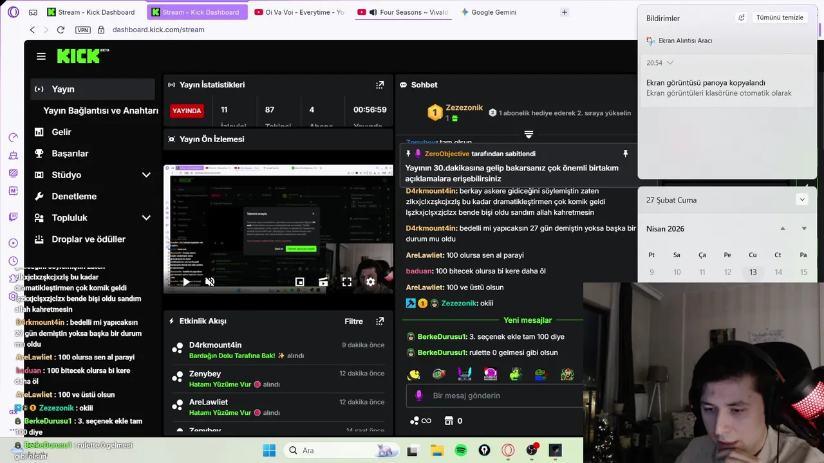Open Spotify from the taskbar
824x463 pixels.
tap(461, 450)
